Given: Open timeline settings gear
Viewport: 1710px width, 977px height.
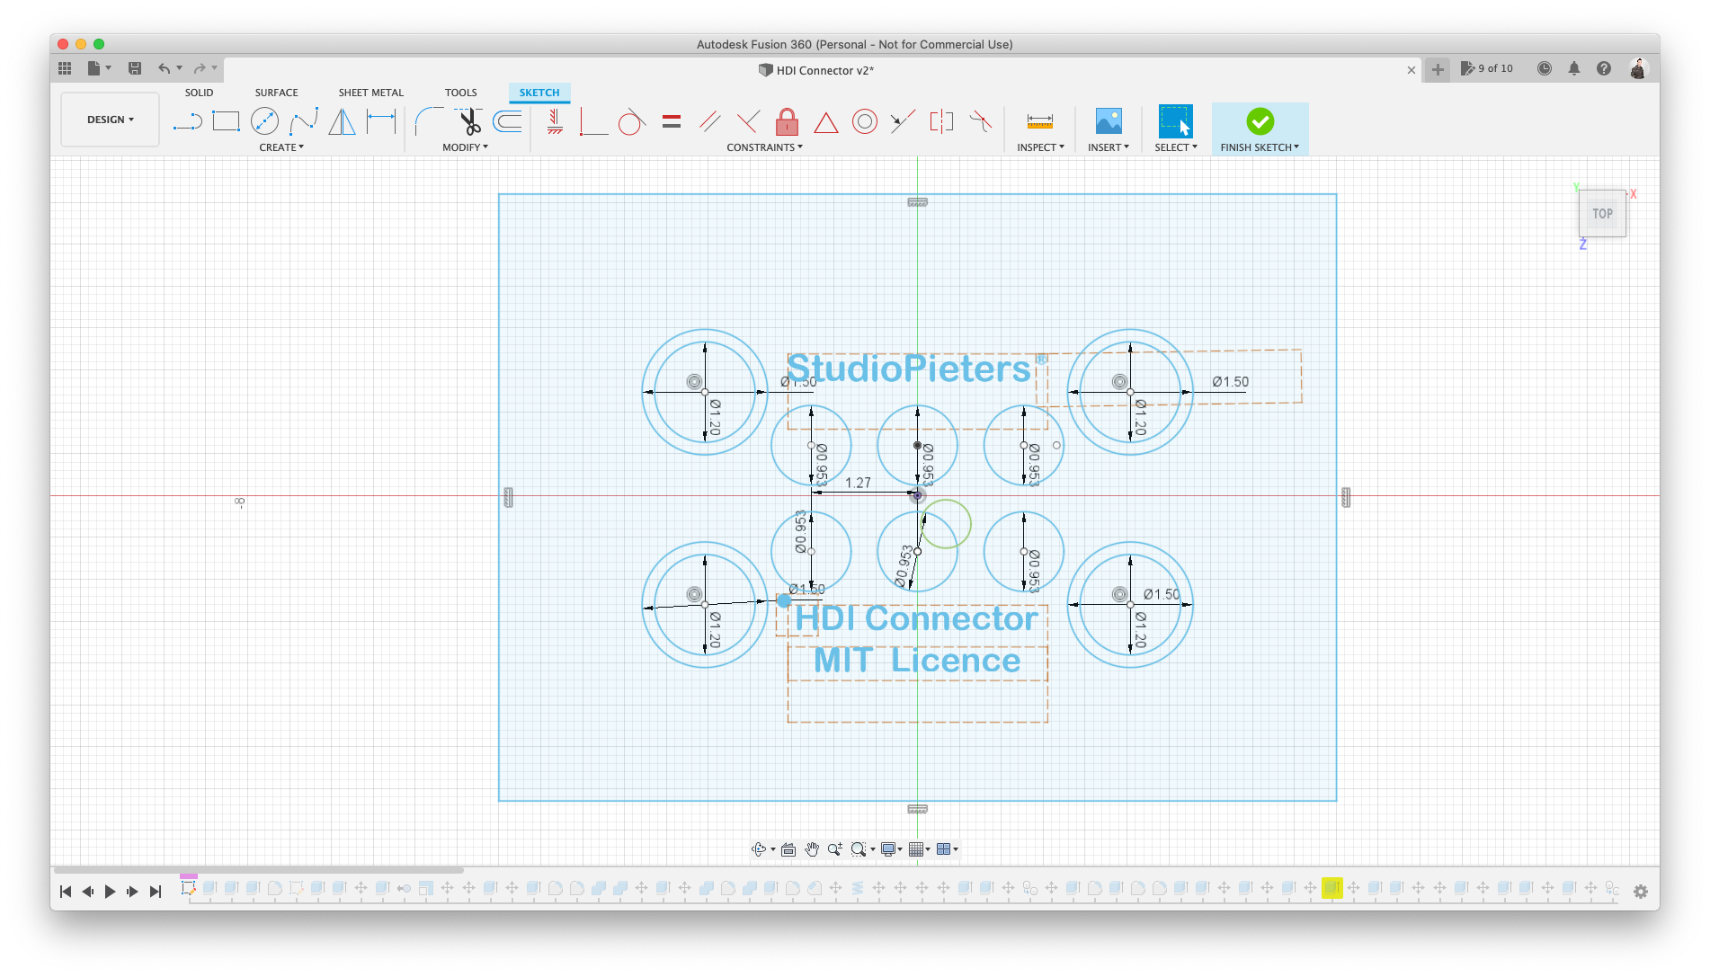Looking at the screenshot, I should tap(1641, 892).
